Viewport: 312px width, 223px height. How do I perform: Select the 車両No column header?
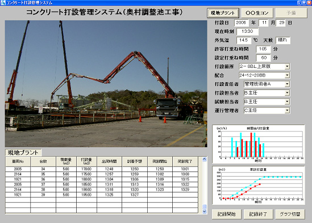coord(18,161)
